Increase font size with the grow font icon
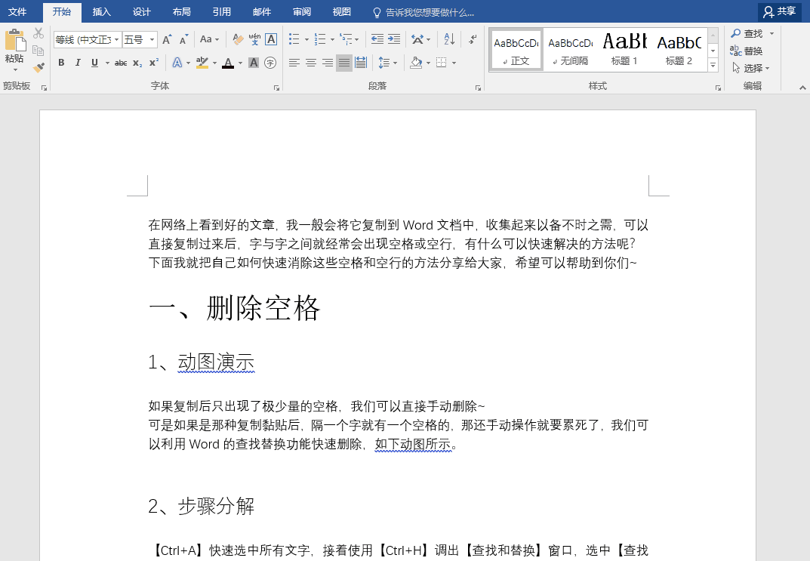The image size is (810, 561). (167, 40)
